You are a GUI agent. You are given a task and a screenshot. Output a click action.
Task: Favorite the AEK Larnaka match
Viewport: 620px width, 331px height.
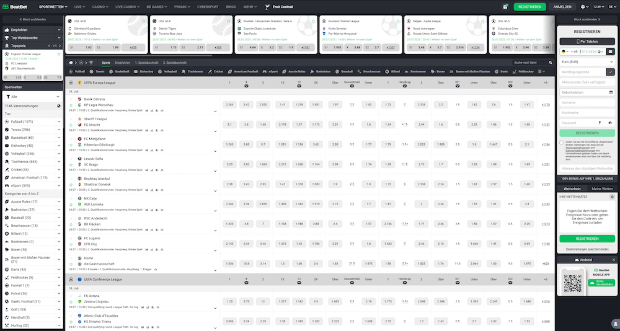pyautogui.click(x=71, y=205)
